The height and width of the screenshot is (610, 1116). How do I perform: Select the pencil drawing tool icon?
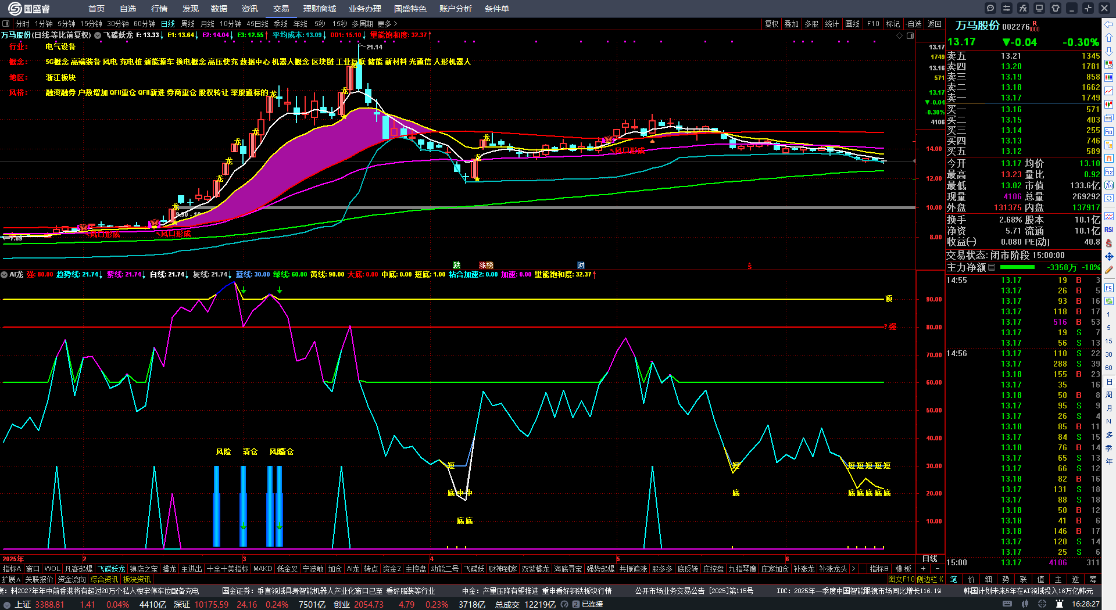1109,270
